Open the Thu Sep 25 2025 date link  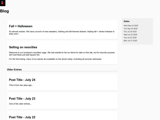pyautogui.click(x=130, y=28)
